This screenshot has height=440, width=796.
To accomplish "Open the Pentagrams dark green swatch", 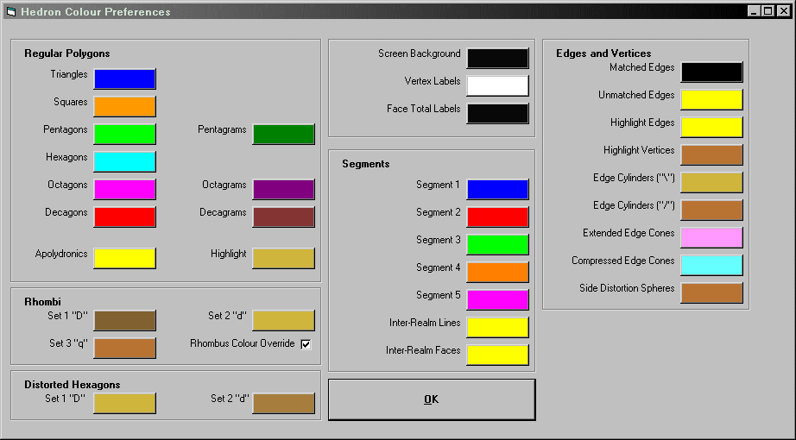I will coord(283,134).
